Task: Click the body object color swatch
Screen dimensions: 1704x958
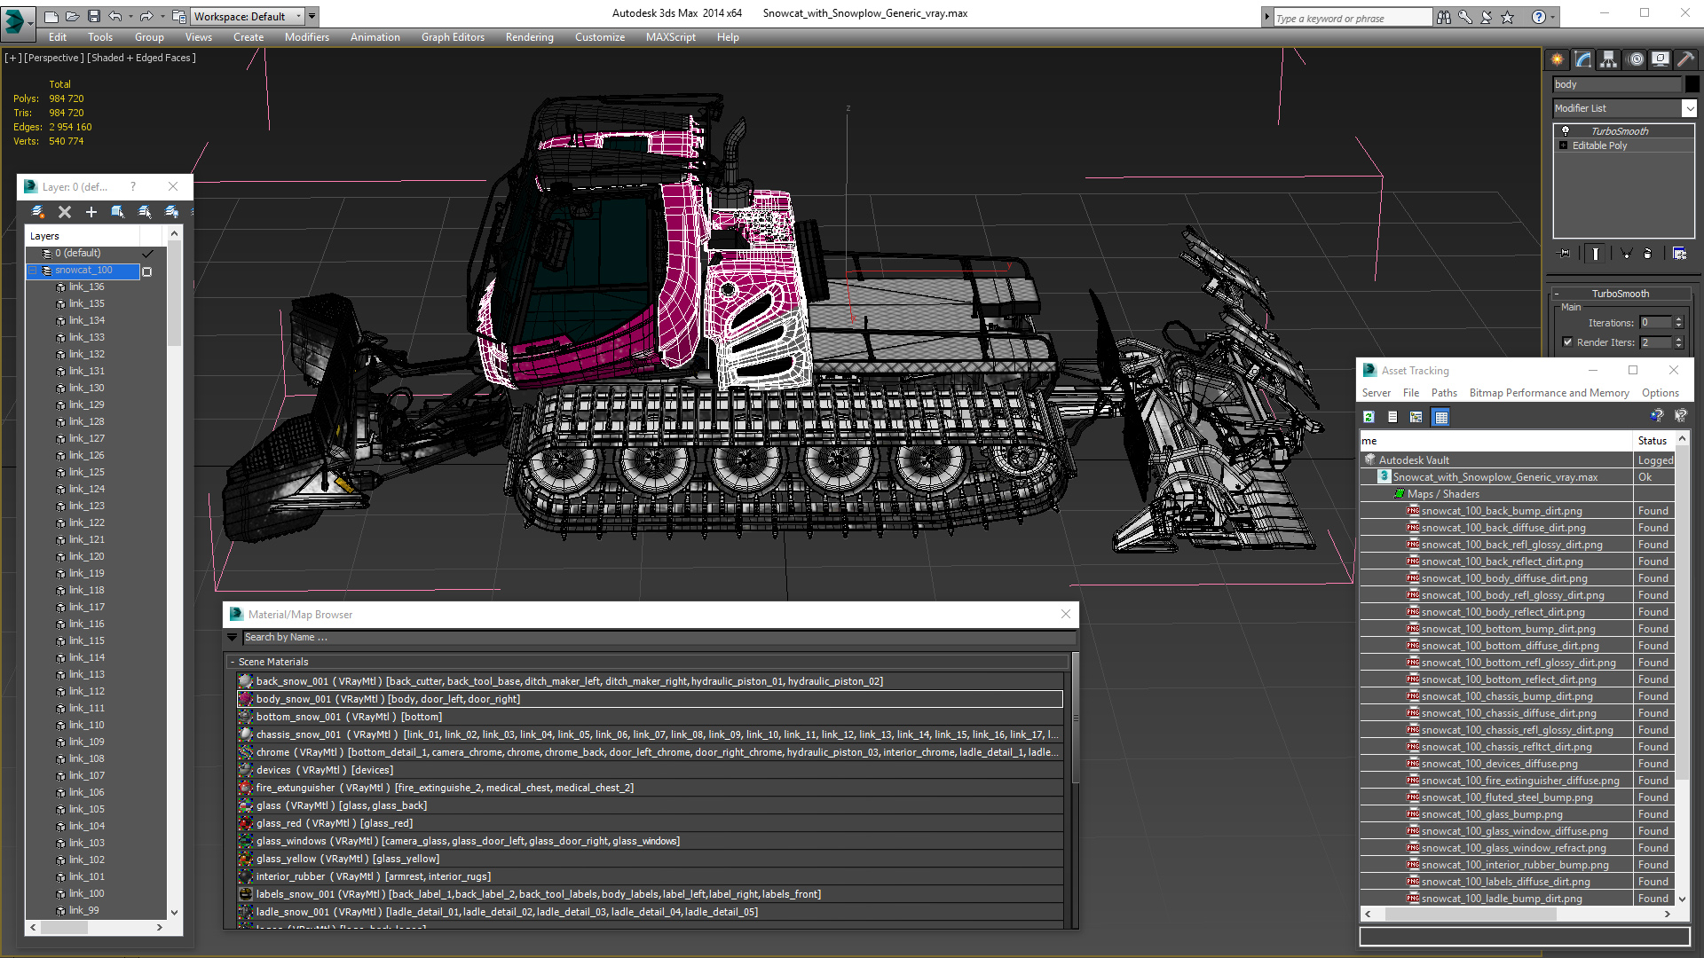Action: [x=1692, y=84]
